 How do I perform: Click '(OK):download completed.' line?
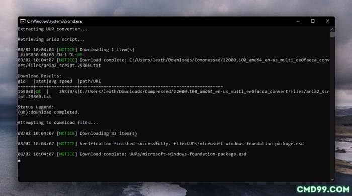coord(49,112)
